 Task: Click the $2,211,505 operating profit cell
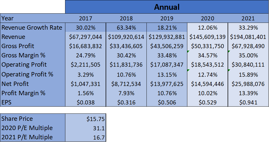85,64
